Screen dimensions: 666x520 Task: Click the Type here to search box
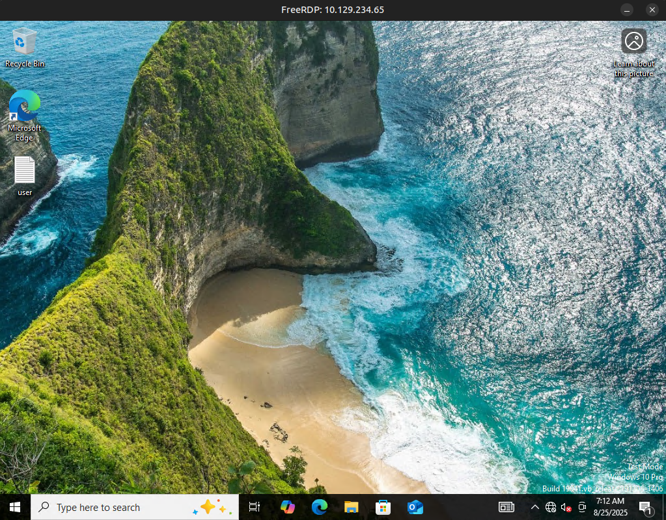click(x=111, y=507)
